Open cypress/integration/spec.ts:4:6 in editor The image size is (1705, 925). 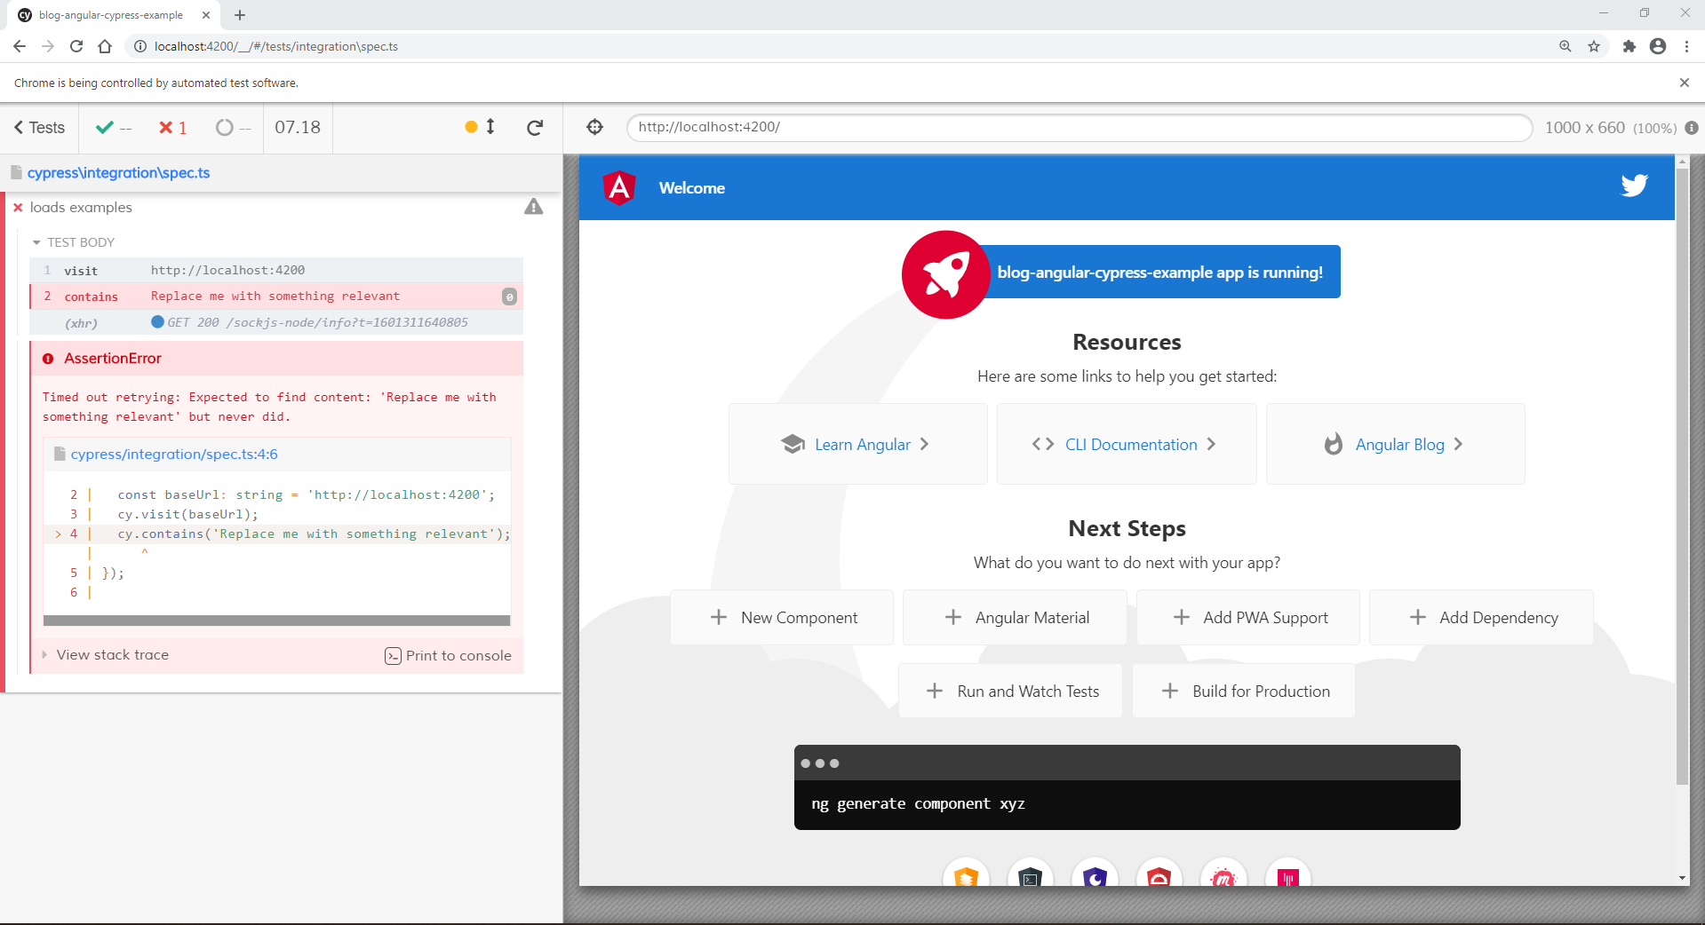point(174,455)
